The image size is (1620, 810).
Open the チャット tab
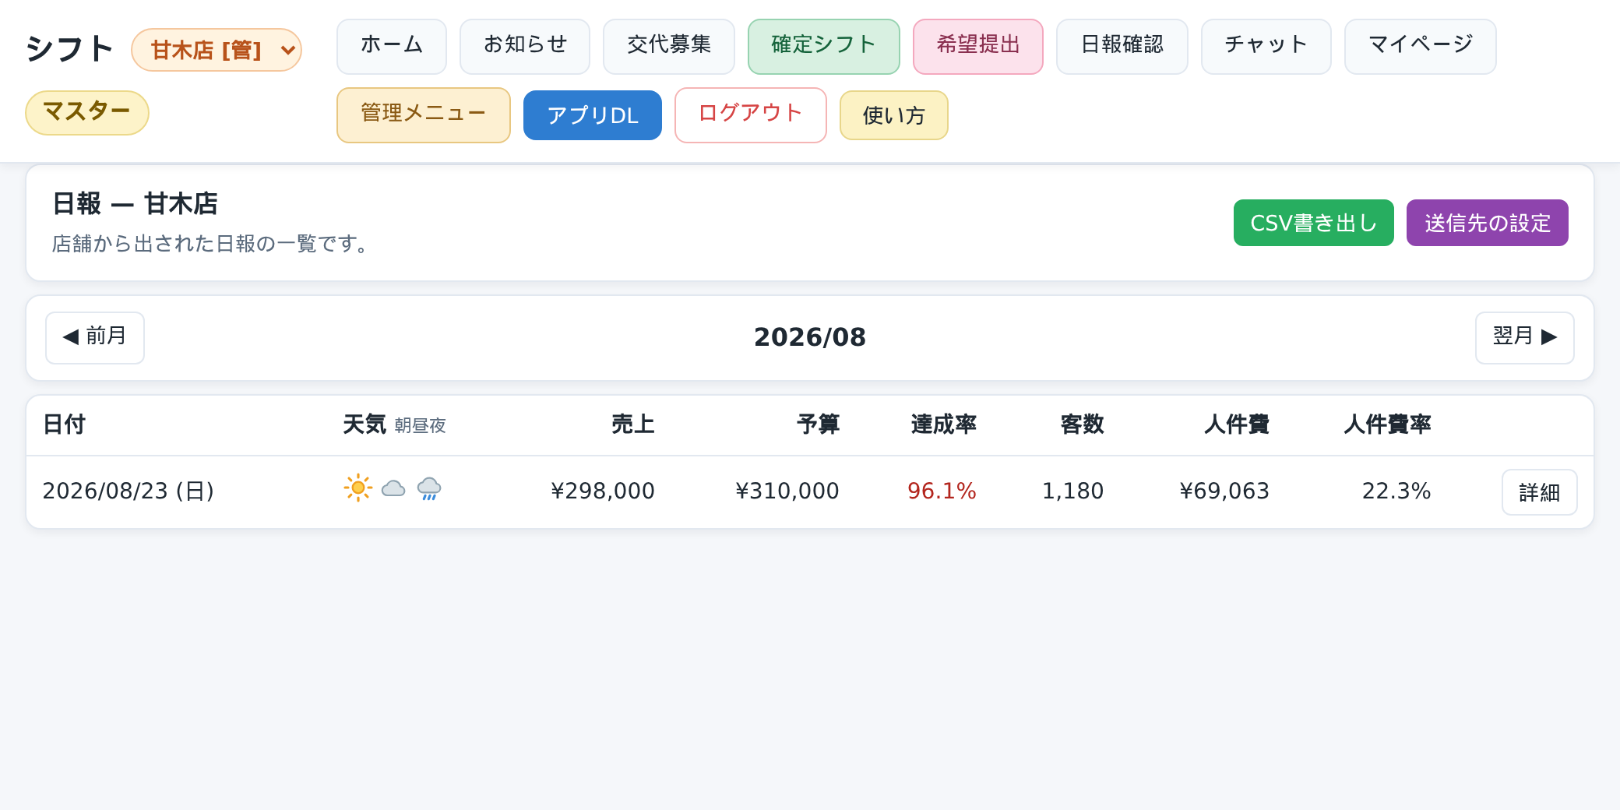(x=1266, y=47)
